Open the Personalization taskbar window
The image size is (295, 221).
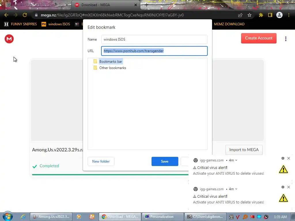(x=162, y=217)
